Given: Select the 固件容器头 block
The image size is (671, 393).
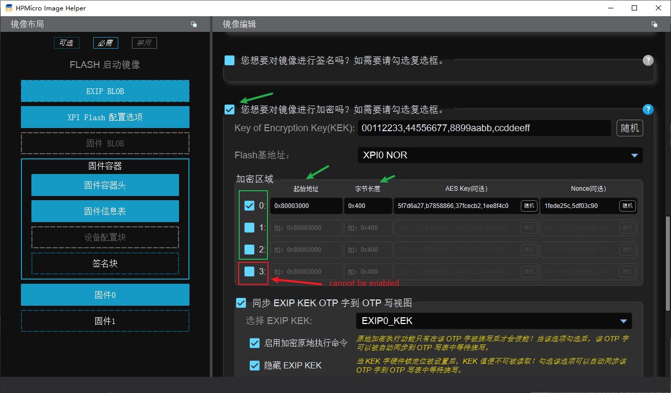Looking at the screenshot, I should tap(105, 185).
